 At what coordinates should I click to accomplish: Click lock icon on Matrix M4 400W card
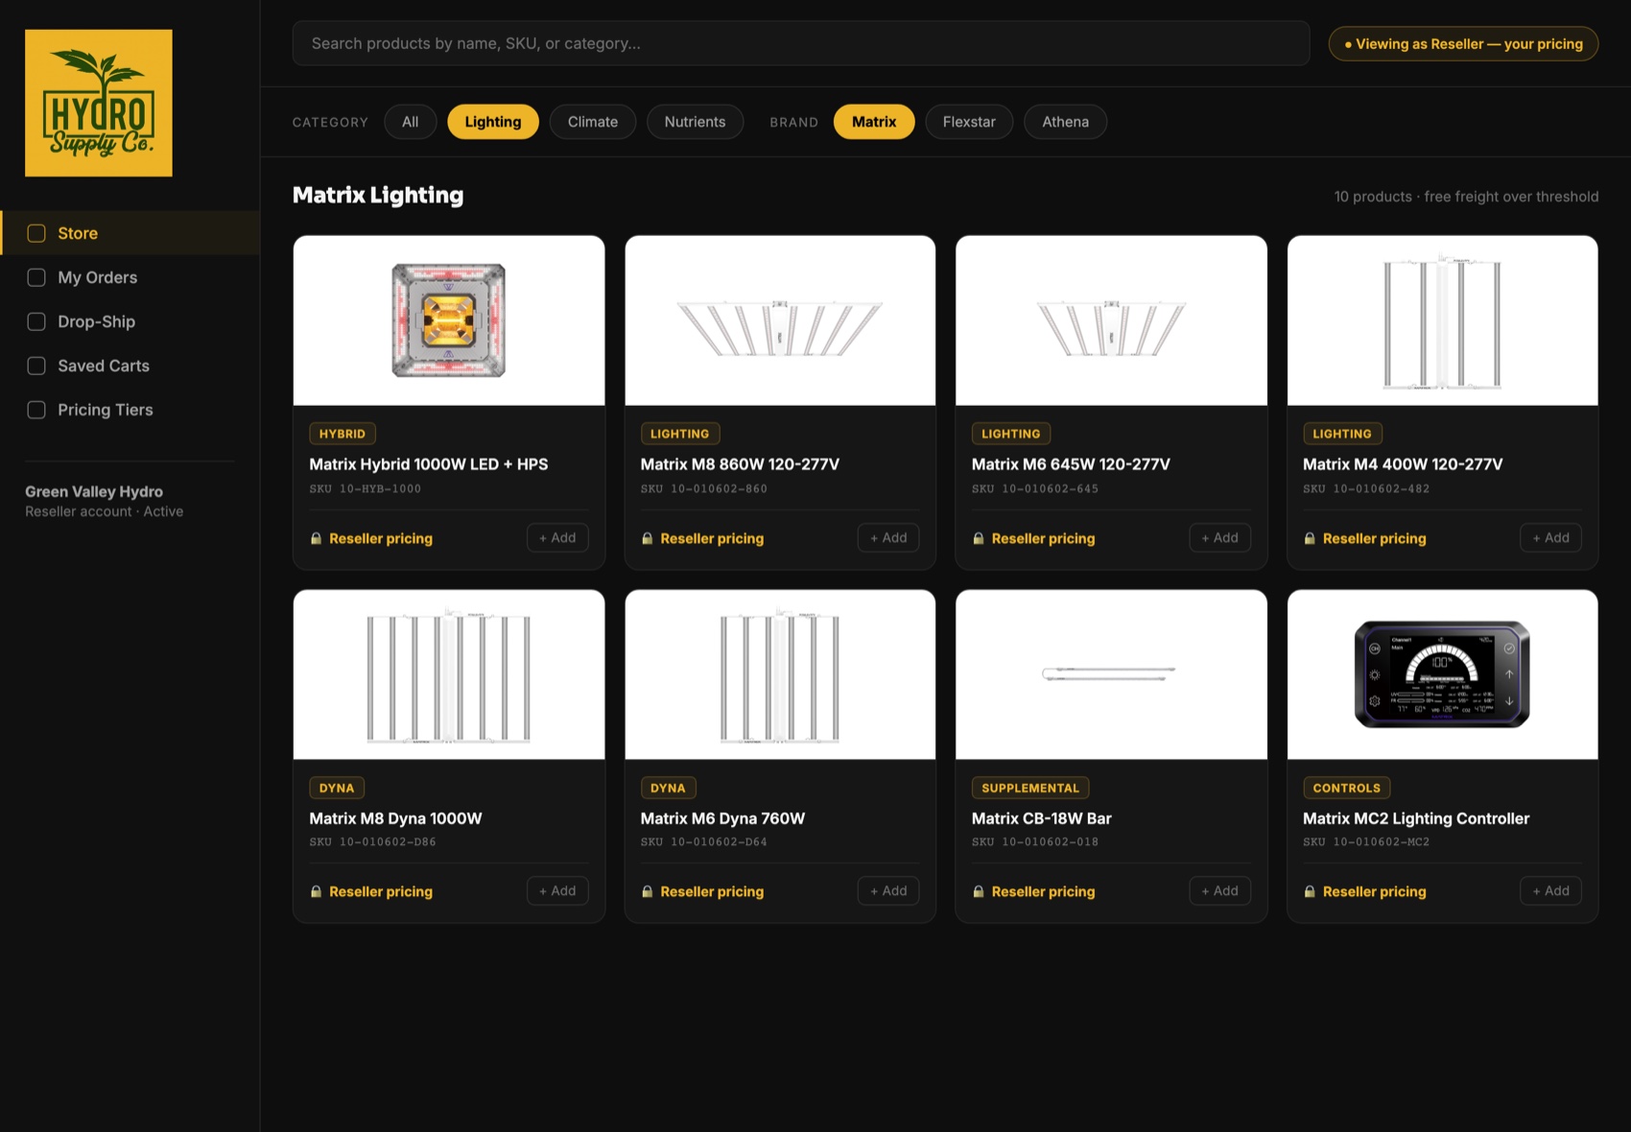click(1310, 538)
